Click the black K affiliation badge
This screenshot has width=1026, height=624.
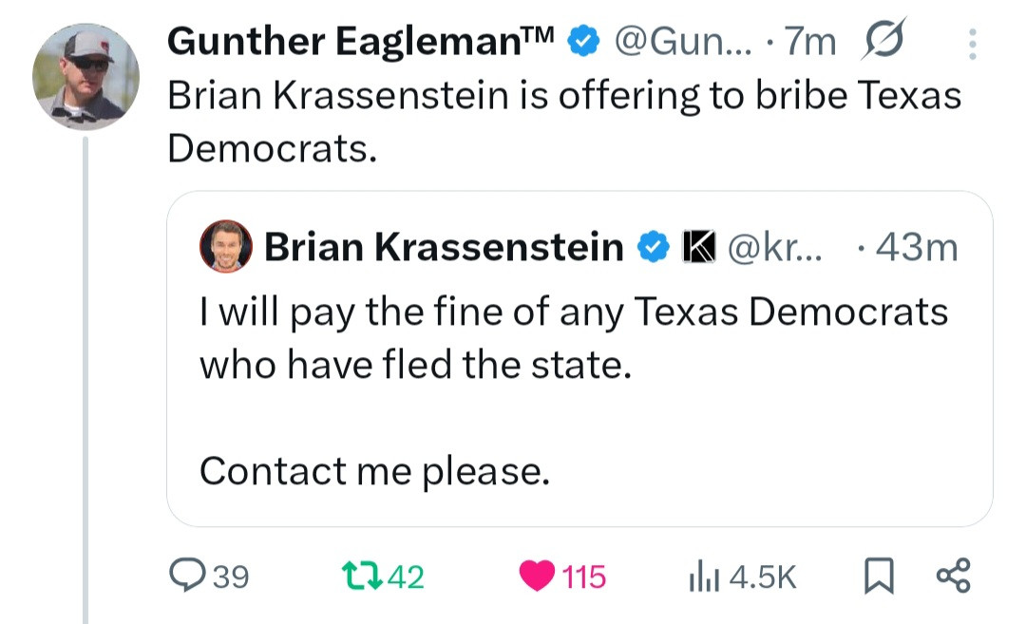(x=698, y=247)
